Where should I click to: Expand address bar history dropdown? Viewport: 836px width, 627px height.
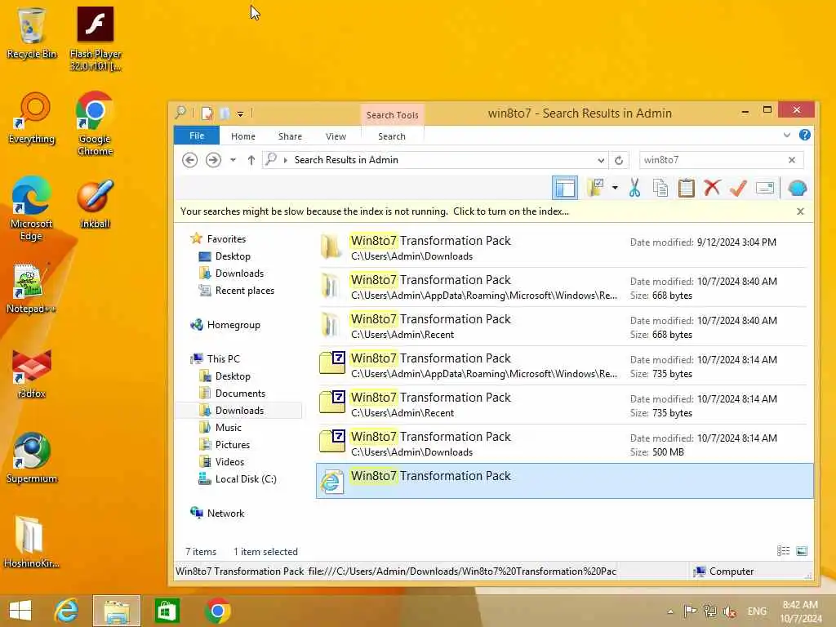(x=601, y=160)
